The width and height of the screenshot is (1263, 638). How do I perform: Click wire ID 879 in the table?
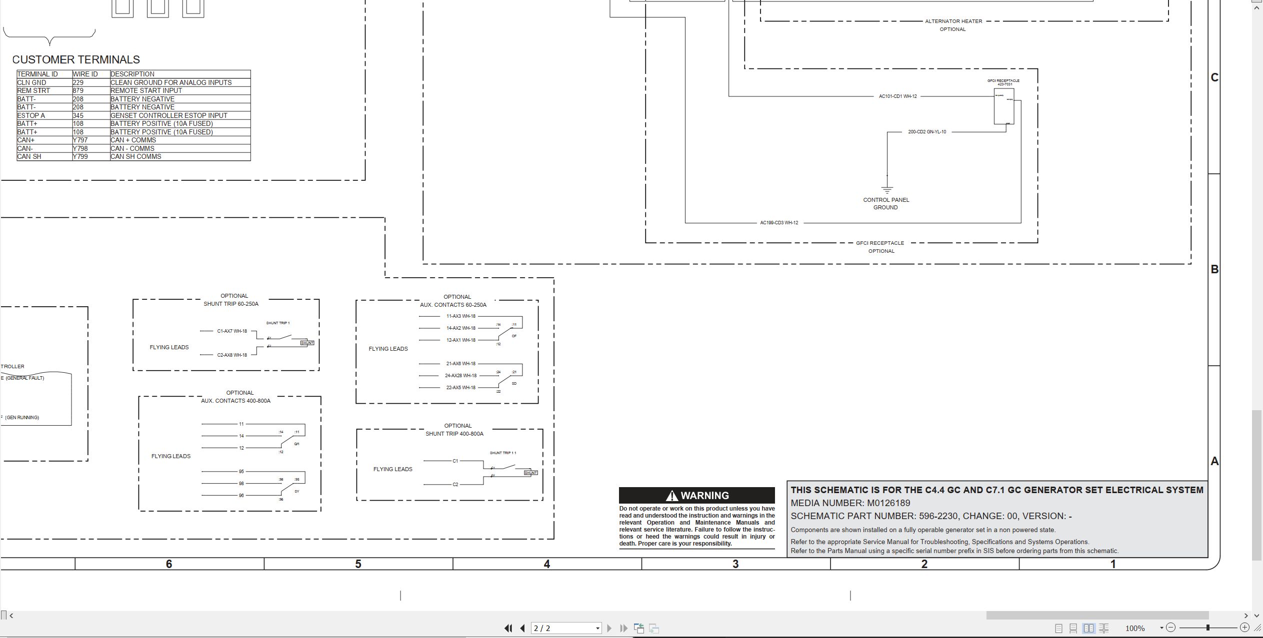(x=78, y=90)
